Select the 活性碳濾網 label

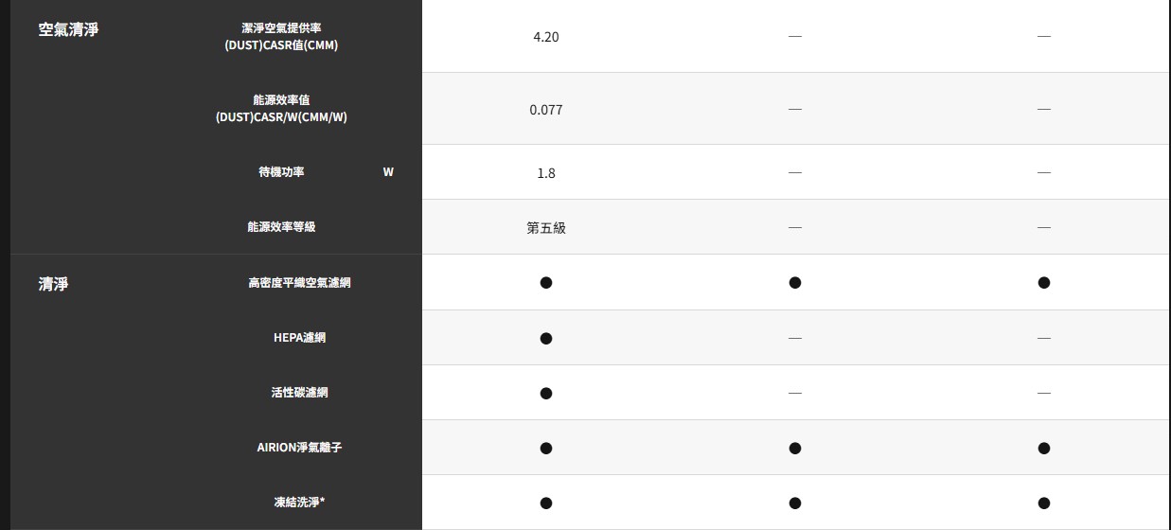click(x=299, y=393)
